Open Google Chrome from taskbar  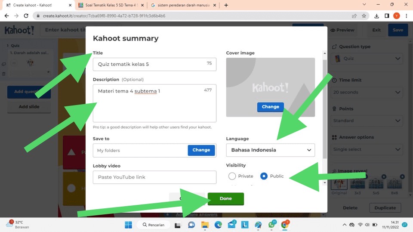[x=285, y=225]
